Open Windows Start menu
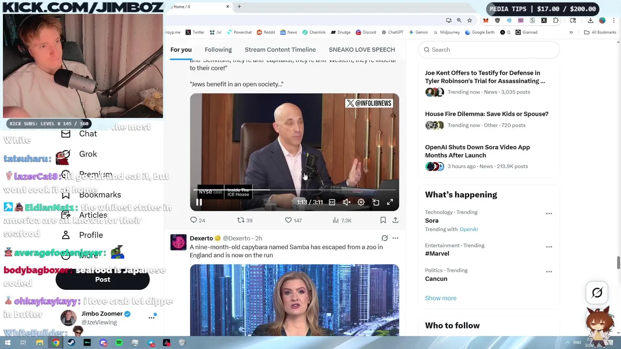The height and width of the screenshot is (349, 621). (7, 343)
